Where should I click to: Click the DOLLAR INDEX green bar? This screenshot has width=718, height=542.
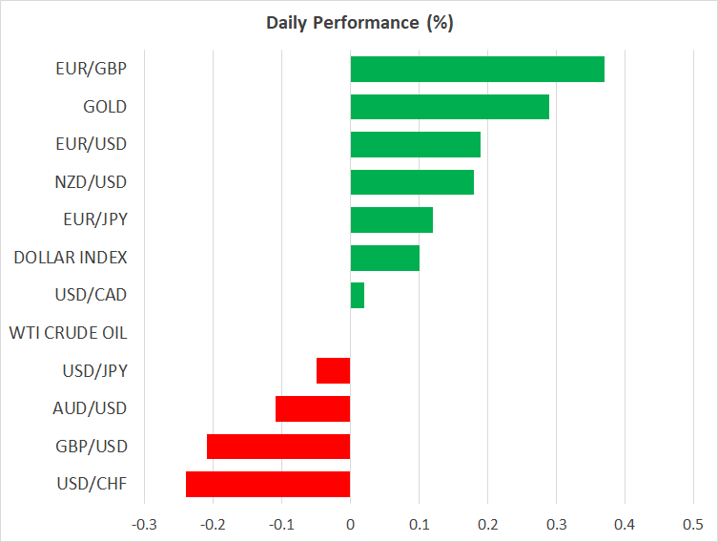click(x=384, y=258)
